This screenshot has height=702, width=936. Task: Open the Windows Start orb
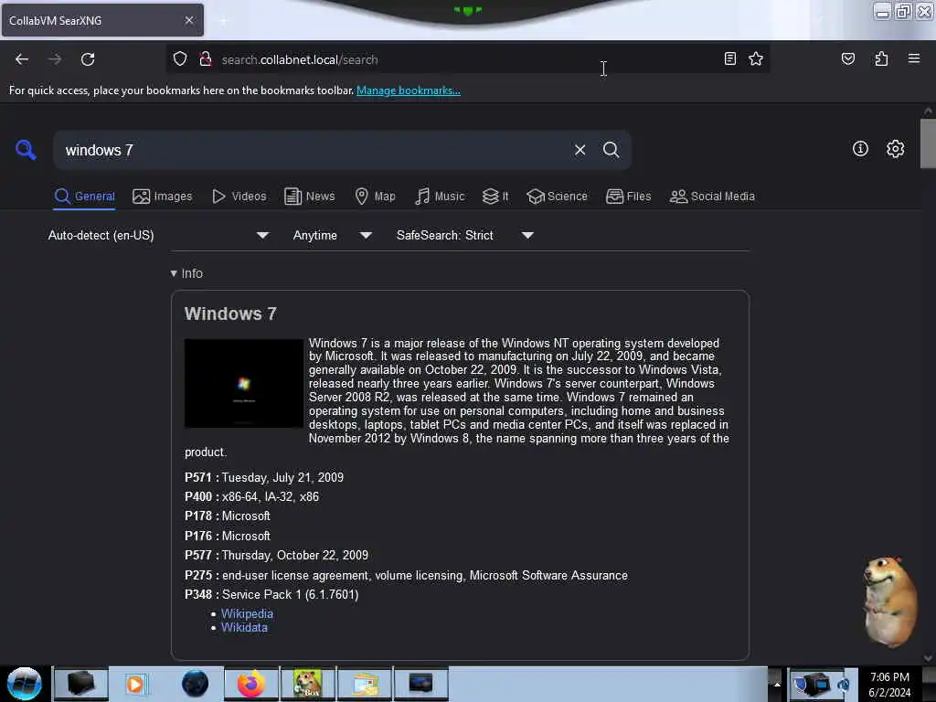25,684
